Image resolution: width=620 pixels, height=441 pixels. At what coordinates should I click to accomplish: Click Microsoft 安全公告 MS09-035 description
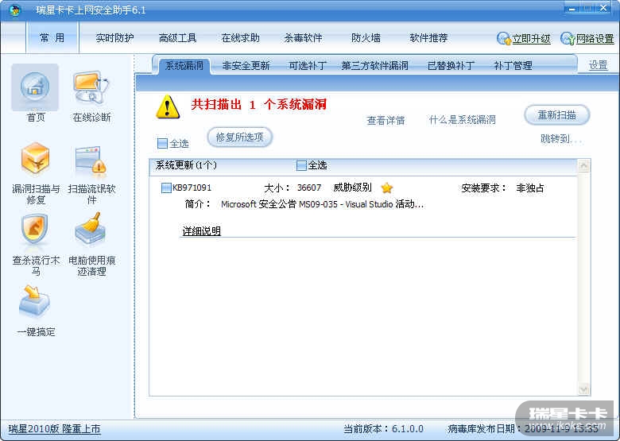pyautogui.click(x=322, y=204)
